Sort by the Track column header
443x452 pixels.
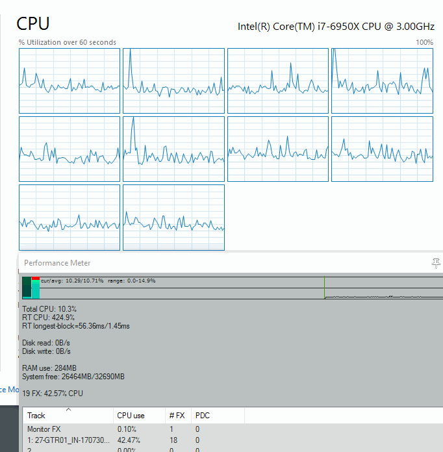(68, 416)
